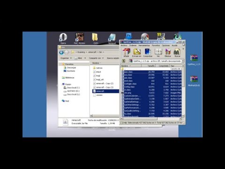The width and height of the screenshot is (225, 169).
Task: Click the Añadir icon in WinRAR toolbar
Action: [126, 53]
